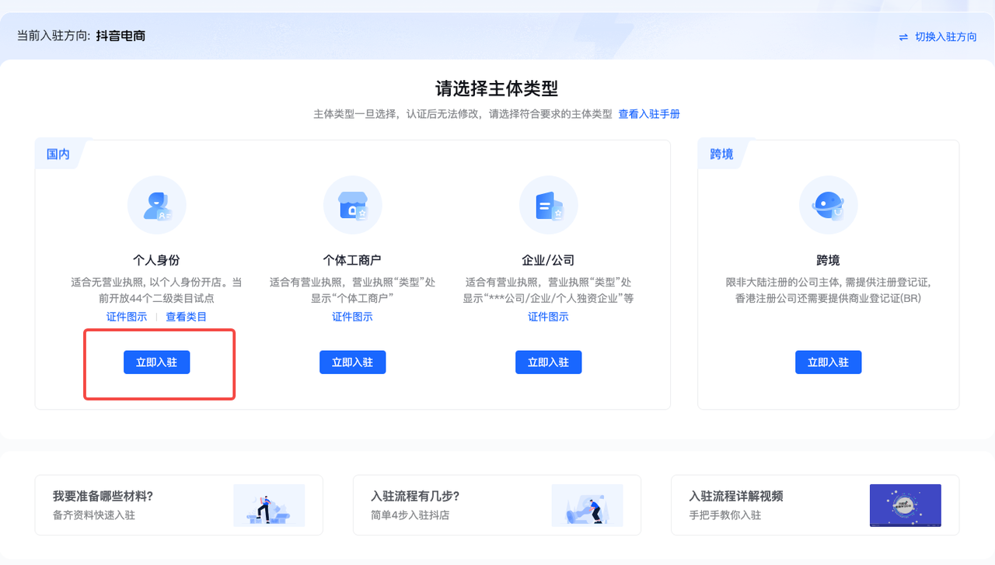Image resolution: width=995 pixels, height=565 pixels.
Task: Open the 入驻流程详解视频 card
Action: [x=815, y=505]
